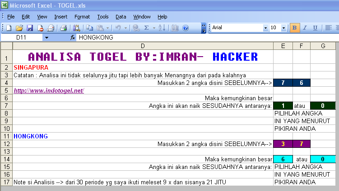Toggle Underline formatting
Viewport: 339px width, 191px height.
315,28
